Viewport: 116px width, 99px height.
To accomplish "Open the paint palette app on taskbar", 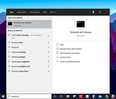I will 74,96.
